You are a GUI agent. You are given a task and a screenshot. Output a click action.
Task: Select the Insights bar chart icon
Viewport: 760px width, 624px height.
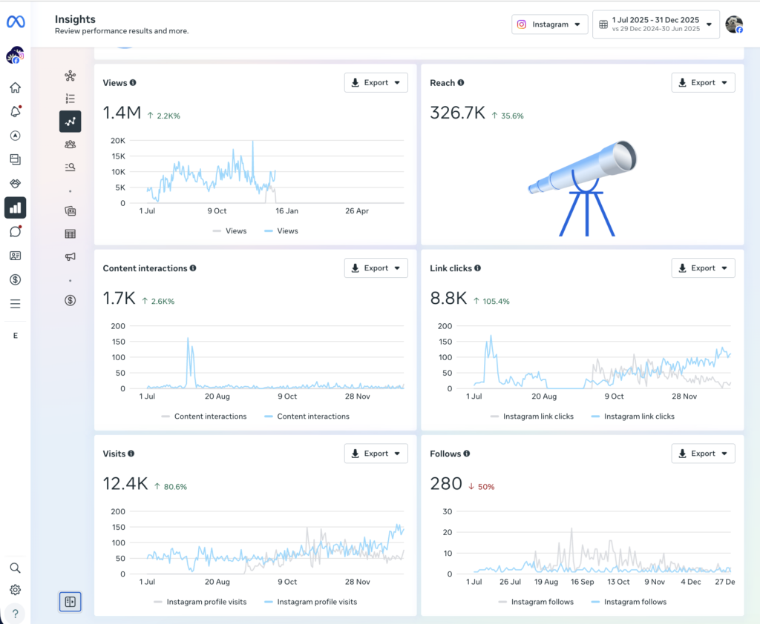pos(15,208)
